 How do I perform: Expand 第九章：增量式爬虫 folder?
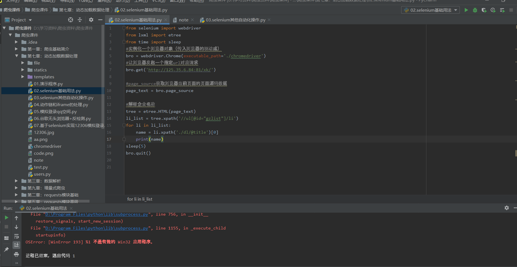click(16, 188)
